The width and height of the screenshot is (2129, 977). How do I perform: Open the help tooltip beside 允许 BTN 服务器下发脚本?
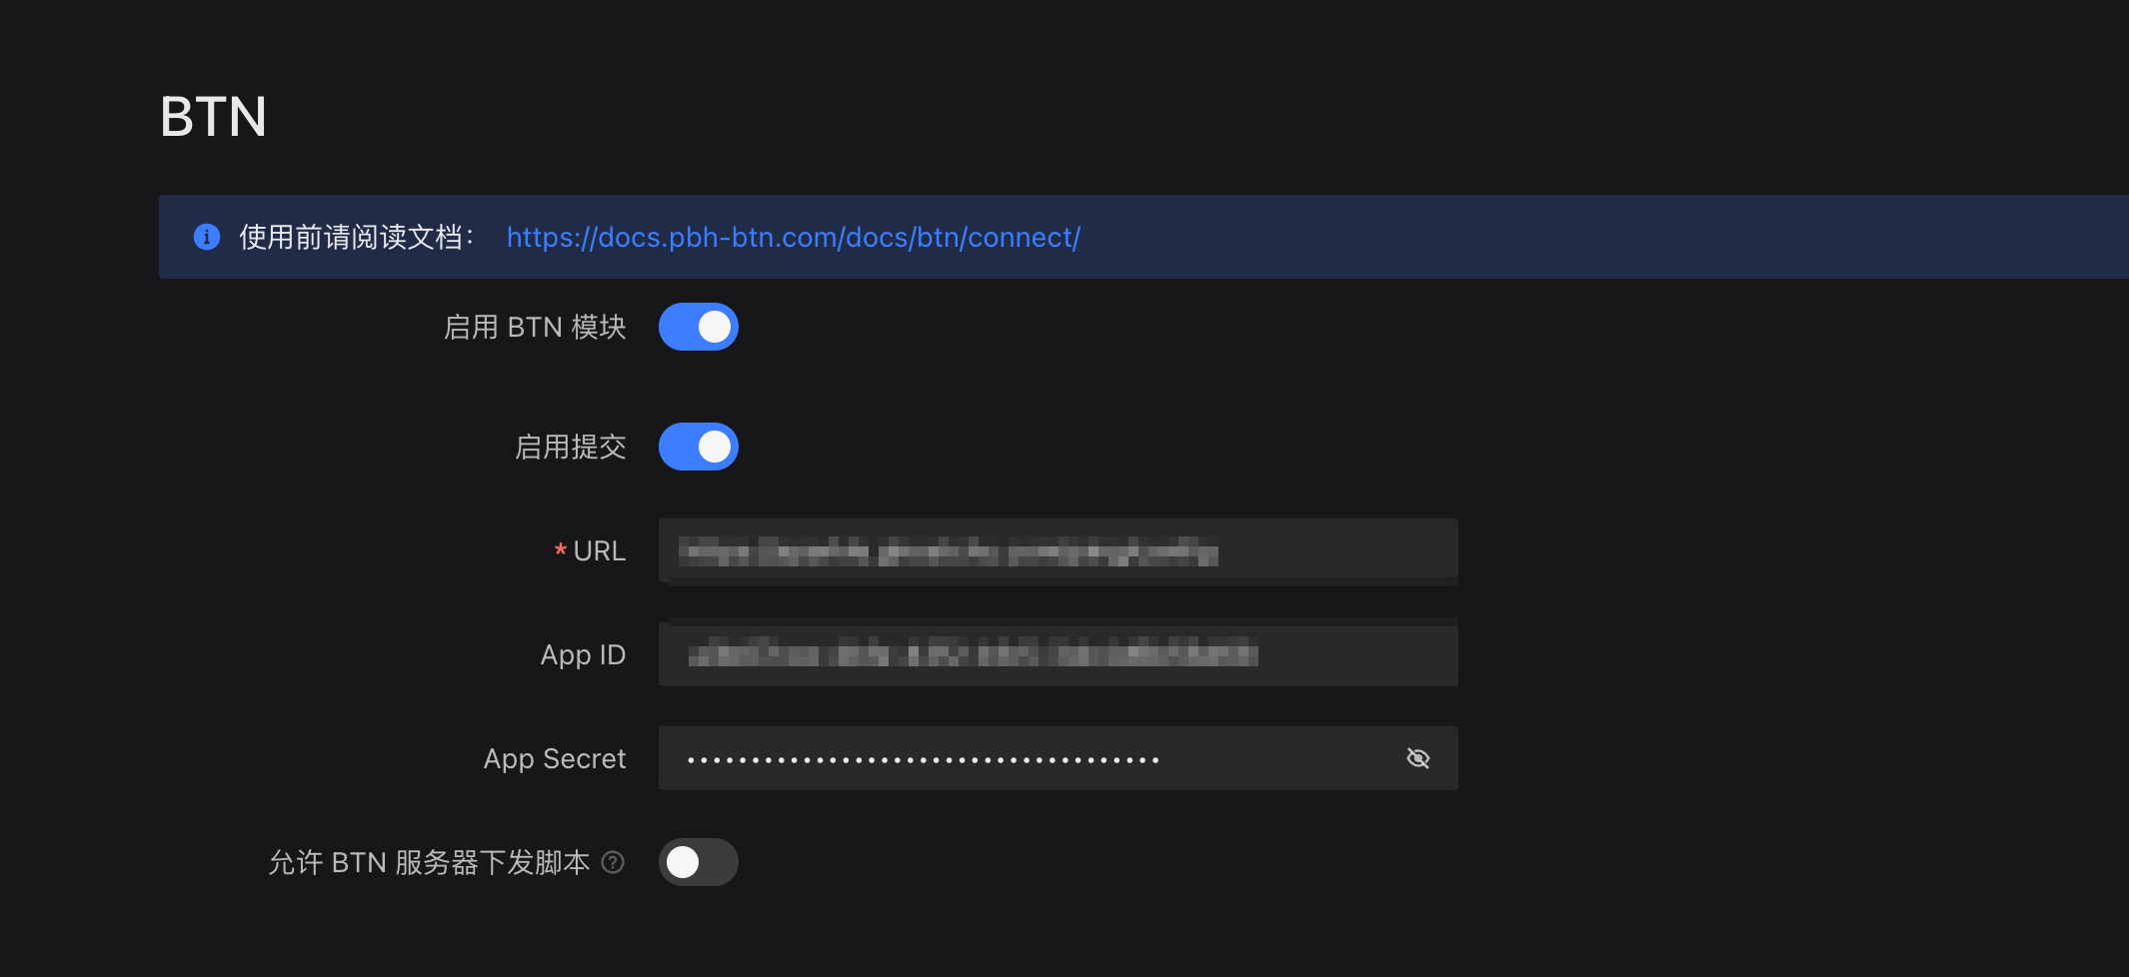(x=614, y=861)
